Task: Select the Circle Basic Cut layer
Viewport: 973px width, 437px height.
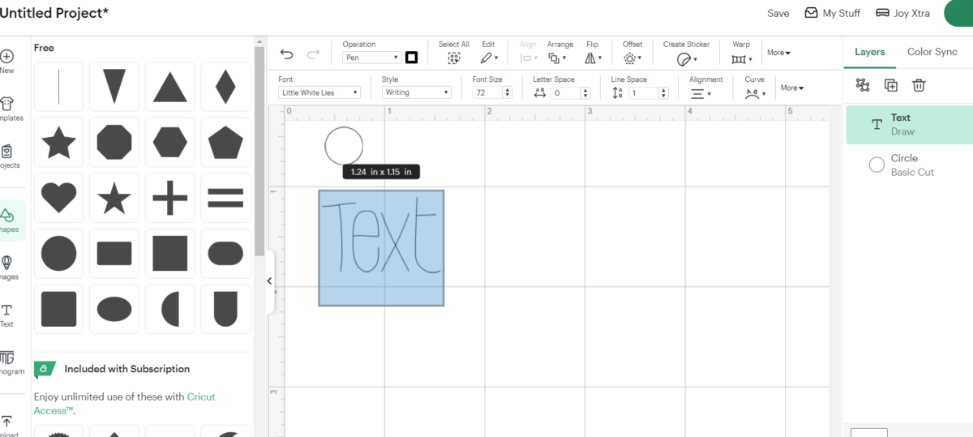Action: (910, 165)
